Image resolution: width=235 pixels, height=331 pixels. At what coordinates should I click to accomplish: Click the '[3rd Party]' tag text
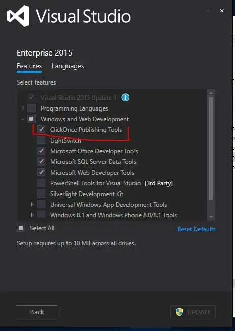pyautogui.click(x=158, y=183)
